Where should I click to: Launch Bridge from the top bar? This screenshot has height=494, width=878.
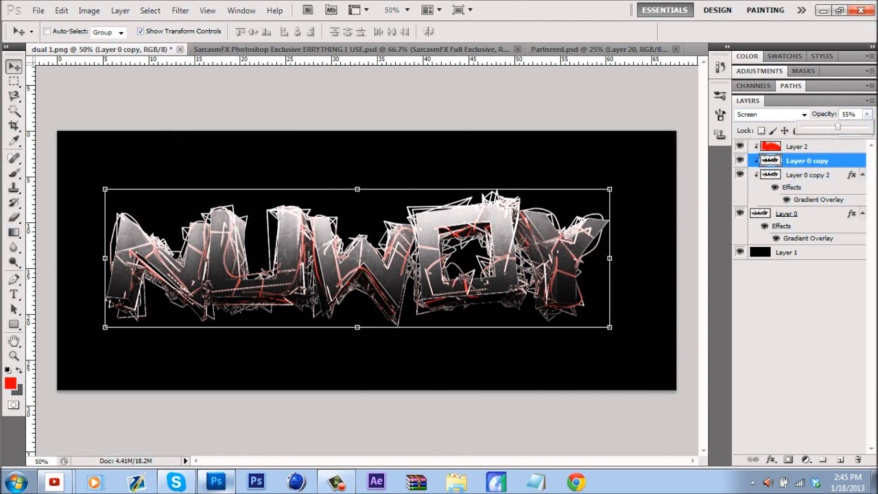pos(308,10)
